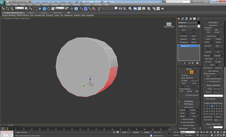Click the time slider 0 / 100

point(10,125)
